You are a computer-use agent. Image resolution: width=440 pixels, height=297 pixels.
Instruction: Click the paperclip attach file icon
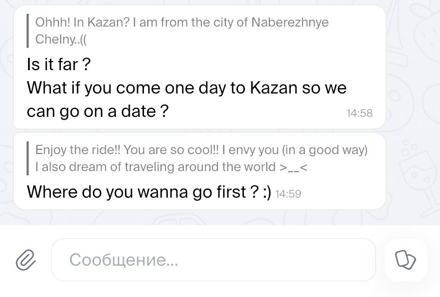coord(25,260)
